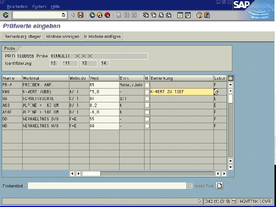Click Historie anzeigen button
Image resolution: width=276 pixels, height=207 pixels.
pyautogui.click(x=62, y=37)
